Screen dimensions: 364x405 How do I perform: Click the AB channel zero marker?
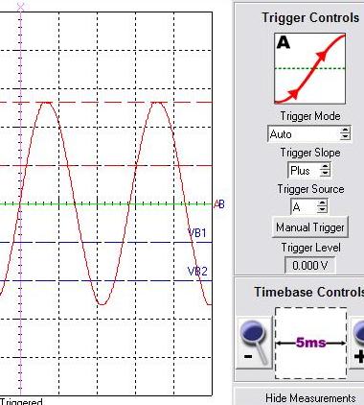(219, 204)
